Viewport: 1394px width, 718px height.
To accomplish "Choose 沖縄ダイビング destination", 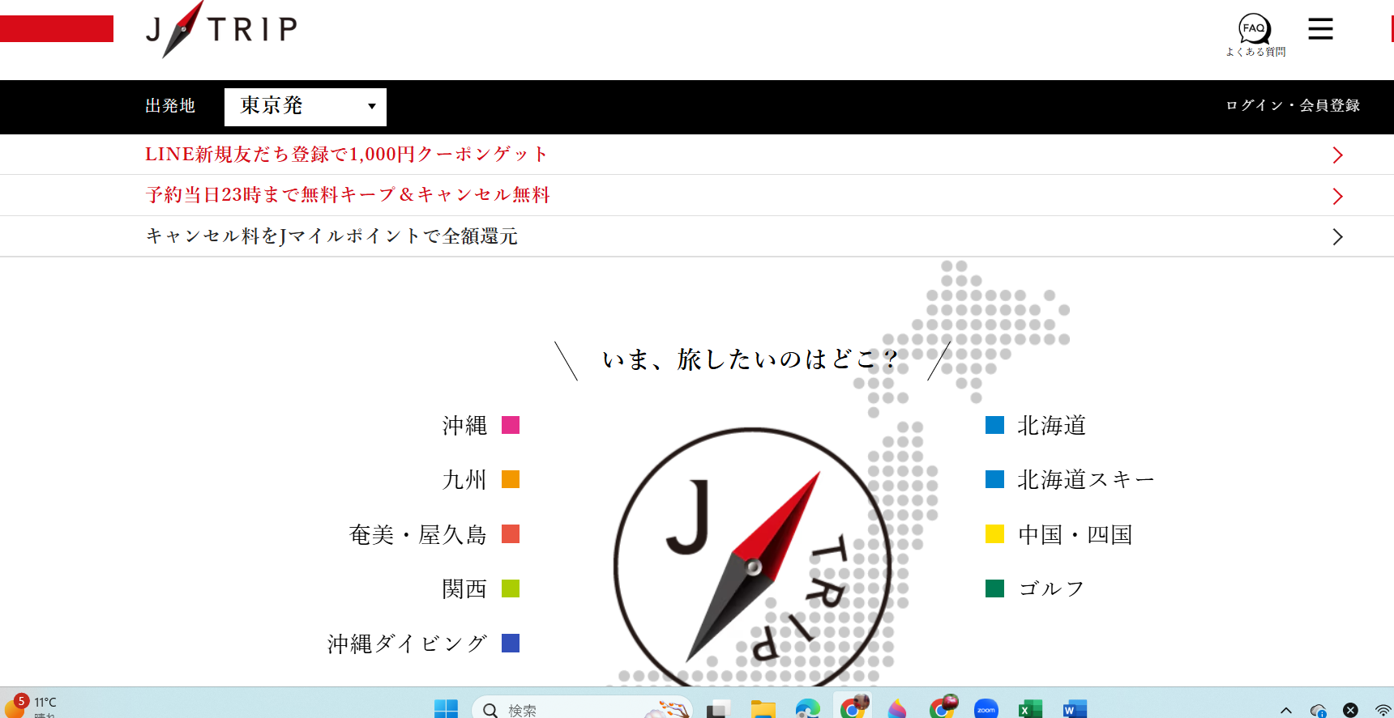I will click(407, 644).
